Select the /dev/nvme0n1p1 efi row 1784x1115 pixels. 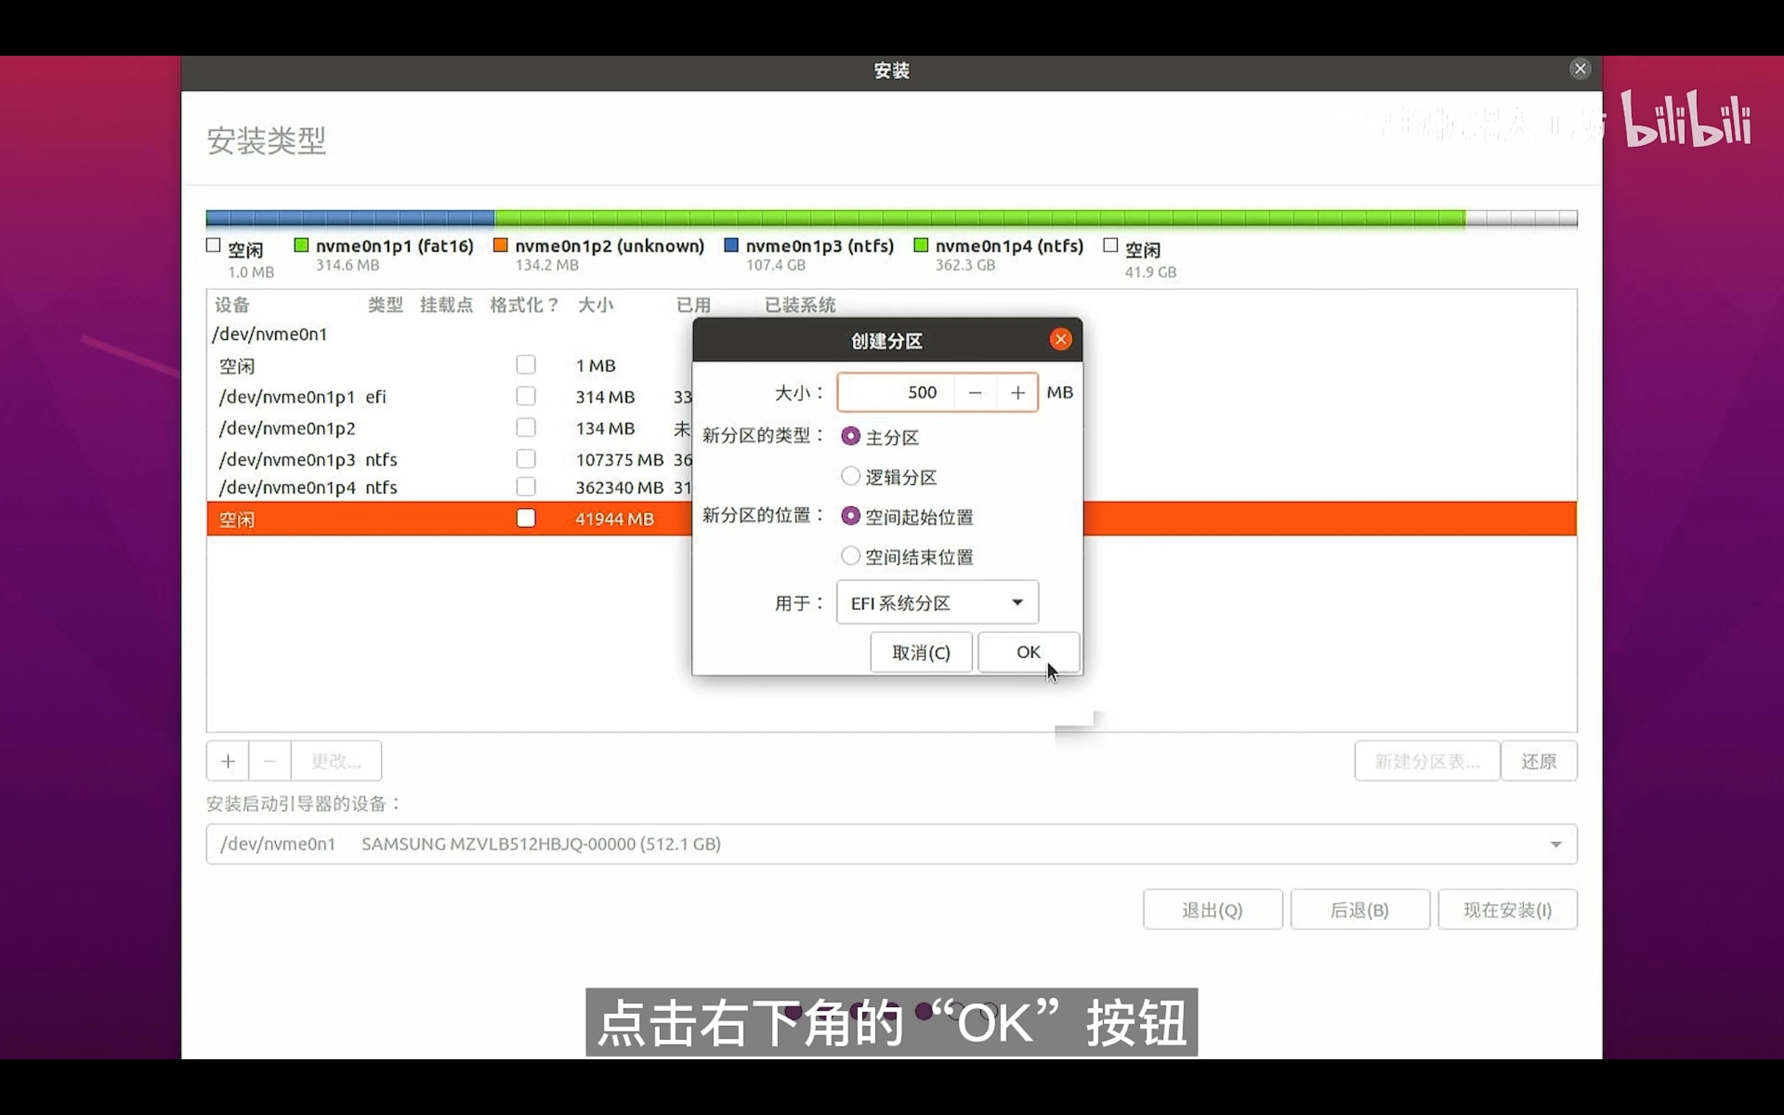(449, 397)
